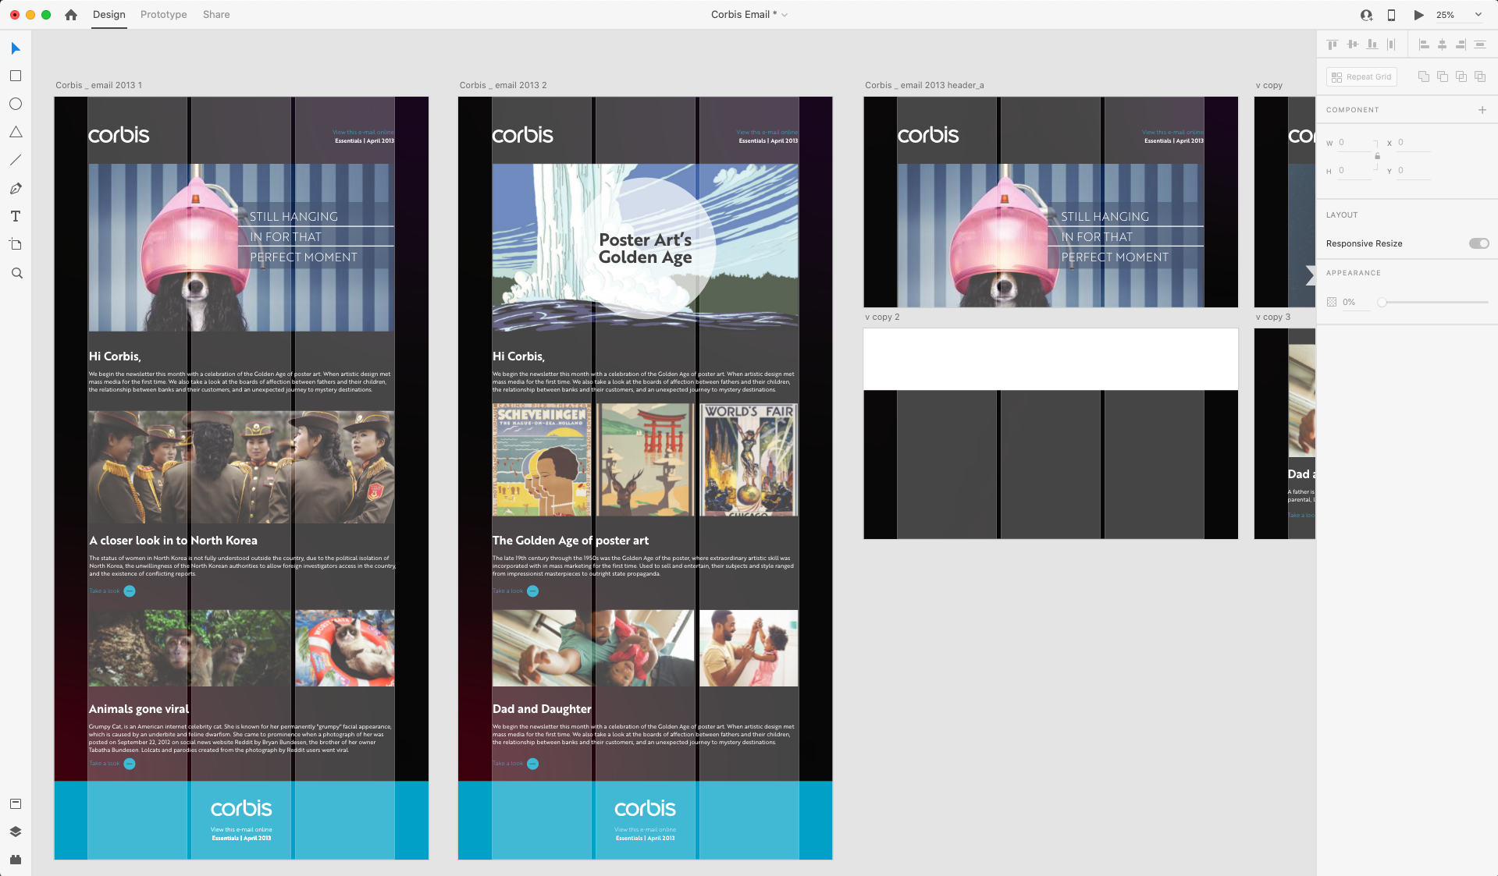Align right icon
Viewport: 1498px width, 876px height.
[1461, 44]
